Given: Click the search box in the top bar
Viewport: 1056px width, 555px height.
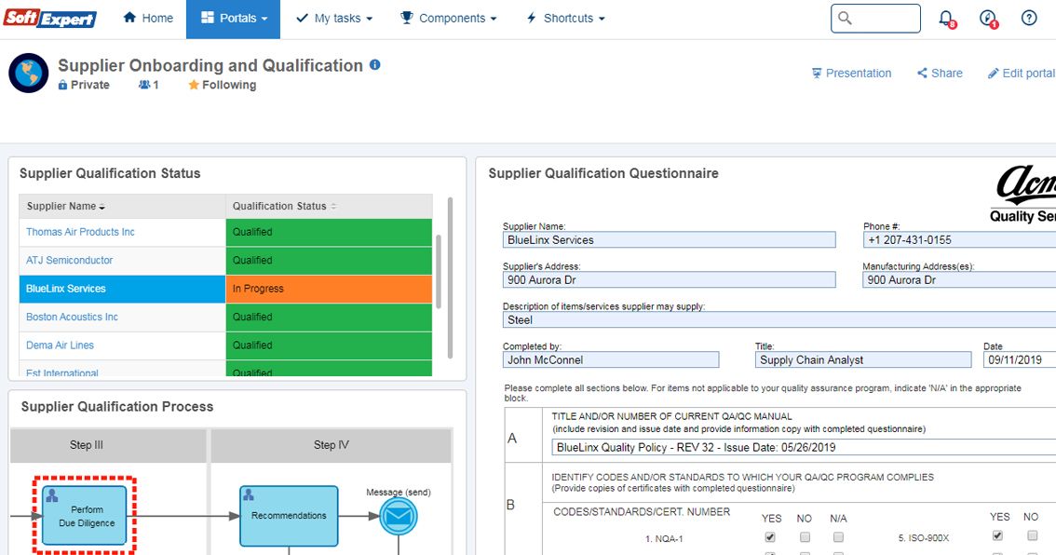Looking at the screenshot, I should click(875, 19).
